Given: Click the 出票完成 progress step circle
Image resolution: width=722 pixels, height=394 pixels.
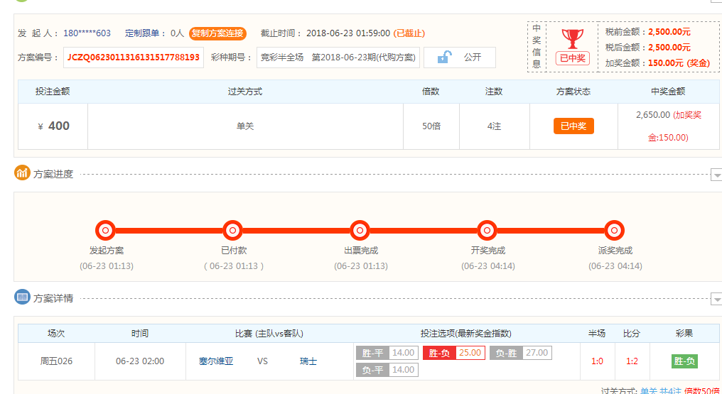Looking at the screenshot, I should click(x=360, y=230).
